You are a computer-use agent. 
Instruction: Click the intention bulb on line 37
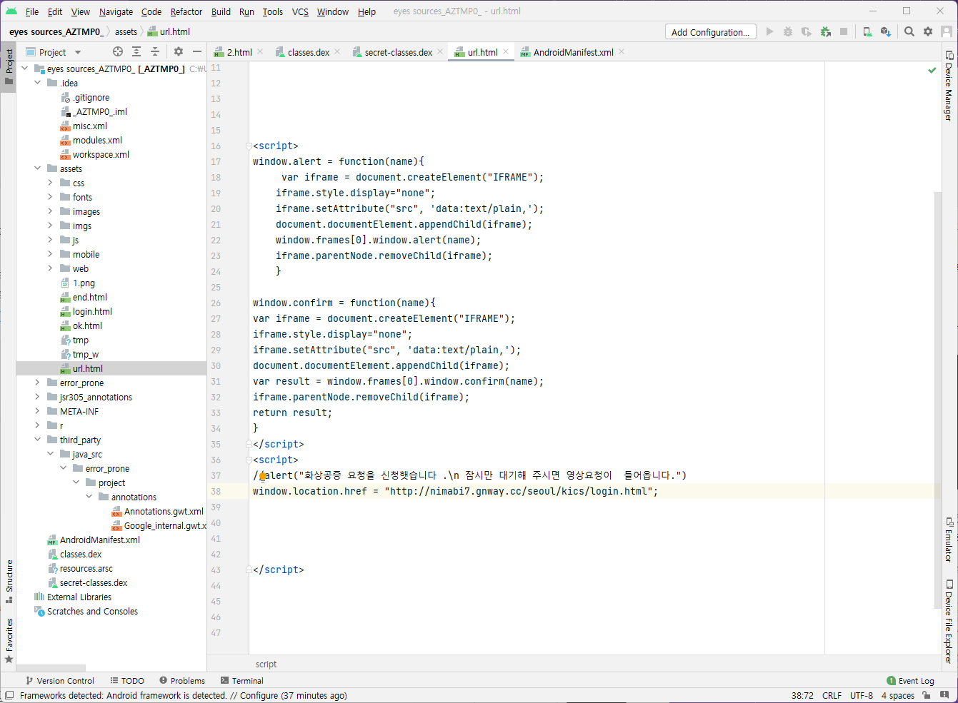263,475
